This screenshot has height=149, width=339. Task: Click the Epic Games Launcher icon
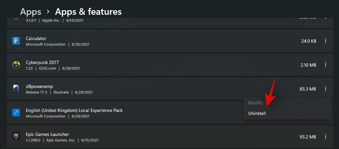[x=16, y=137]
